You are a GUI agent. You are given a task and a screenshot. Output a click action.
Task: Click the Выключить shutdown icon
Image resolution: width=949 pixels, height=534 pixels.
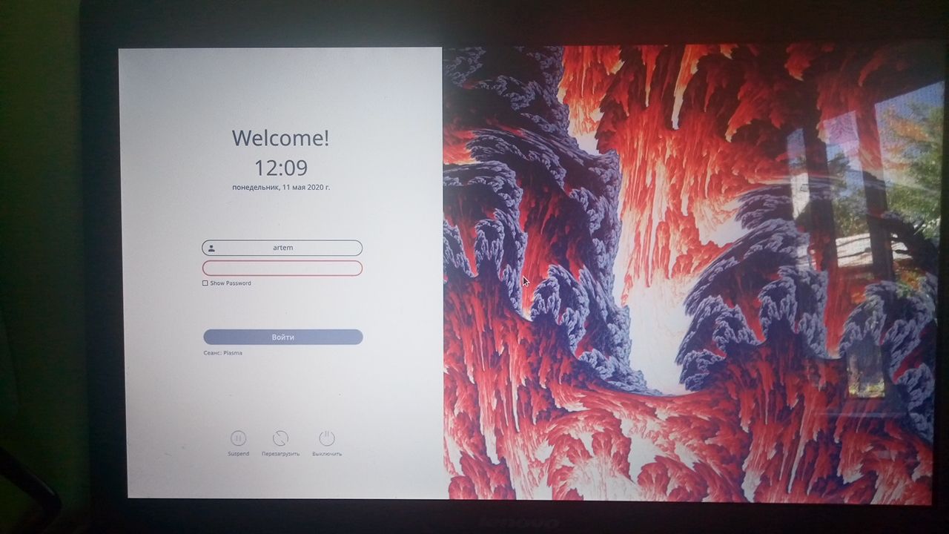coord(327,438)
